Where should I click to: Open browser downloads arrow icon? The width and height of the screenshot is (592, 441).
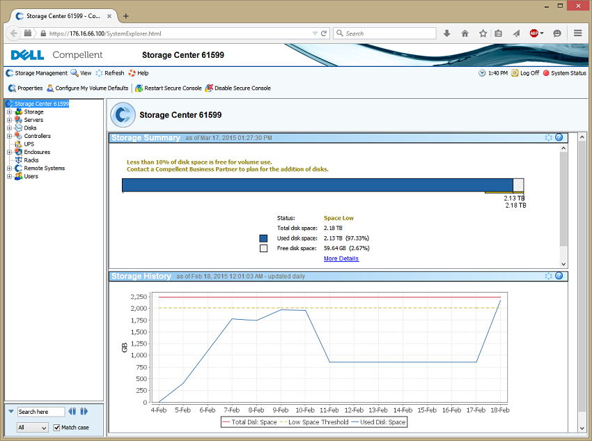coord(447,33)
